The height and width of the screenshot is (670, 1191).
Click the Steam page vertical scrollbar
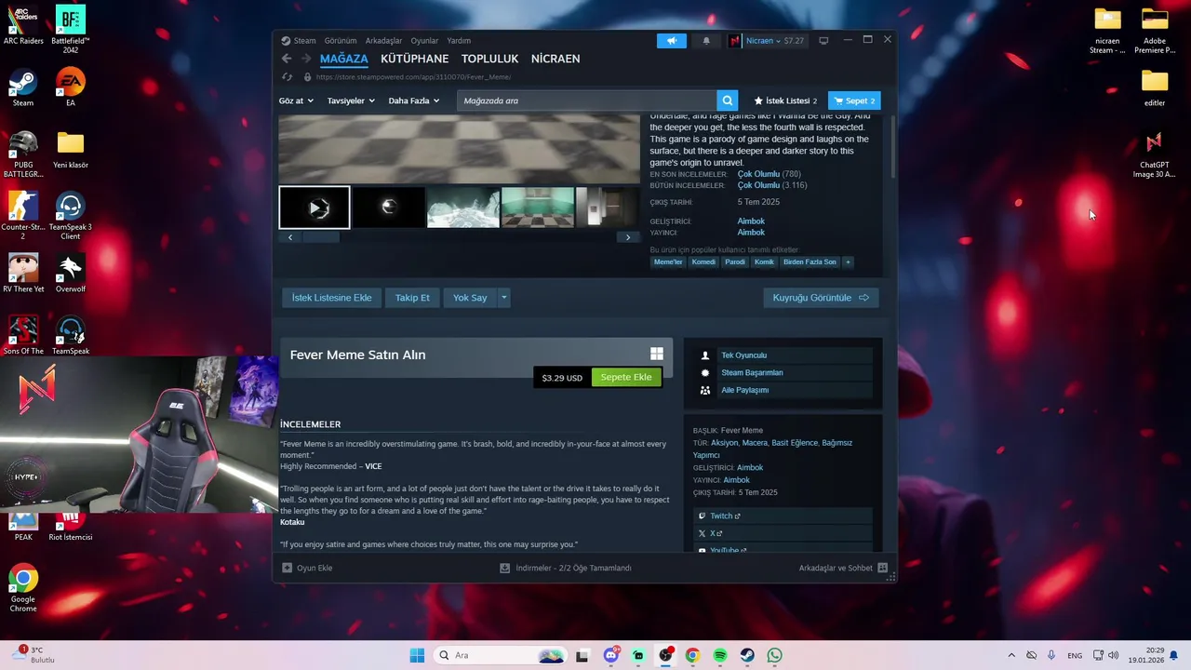(893, 147)
